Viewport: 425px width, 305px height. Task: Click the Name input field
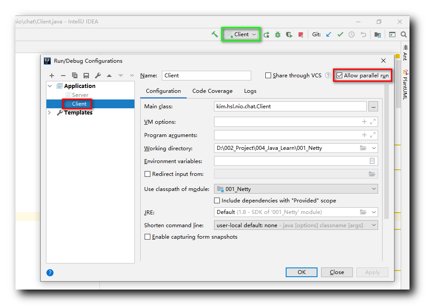pos(206,76)
